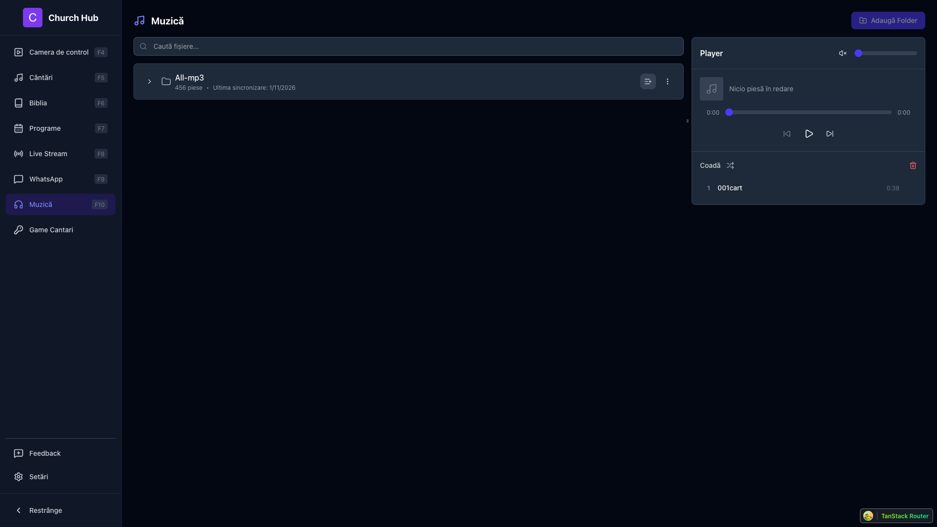
Task: Open All-mp3 folder options menu
Action: (x=667, y=81)
